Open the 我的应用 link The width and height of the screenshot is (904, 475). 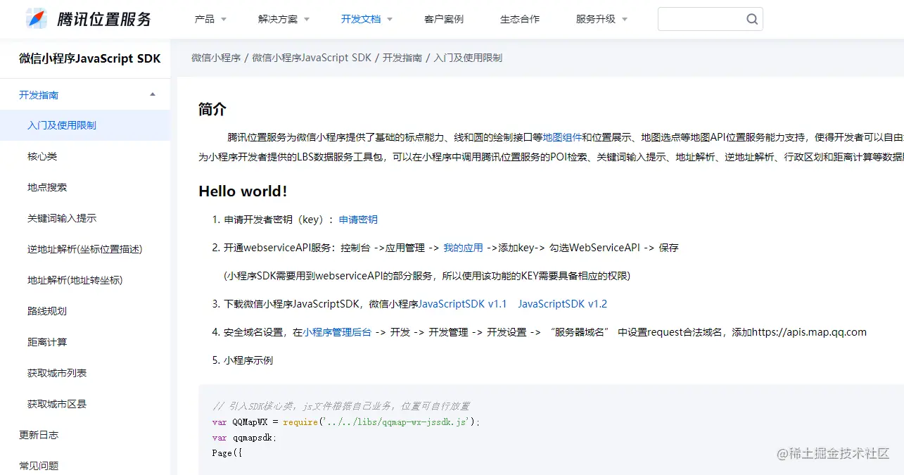pyautogui.click(x=463, y=248)
